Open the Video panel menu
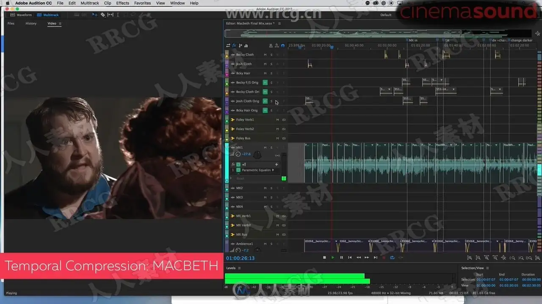This screenshot has width=542, height=304. click(60, 24)
